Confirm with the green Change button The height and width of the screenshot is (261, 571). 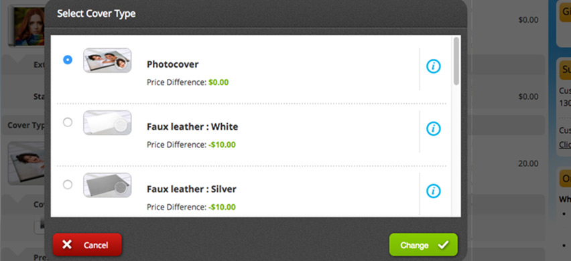point(423,245)
